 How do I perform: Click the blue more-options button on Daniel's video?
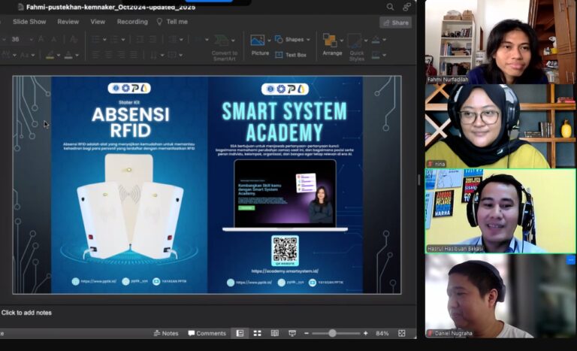click(x=570, y=259)
